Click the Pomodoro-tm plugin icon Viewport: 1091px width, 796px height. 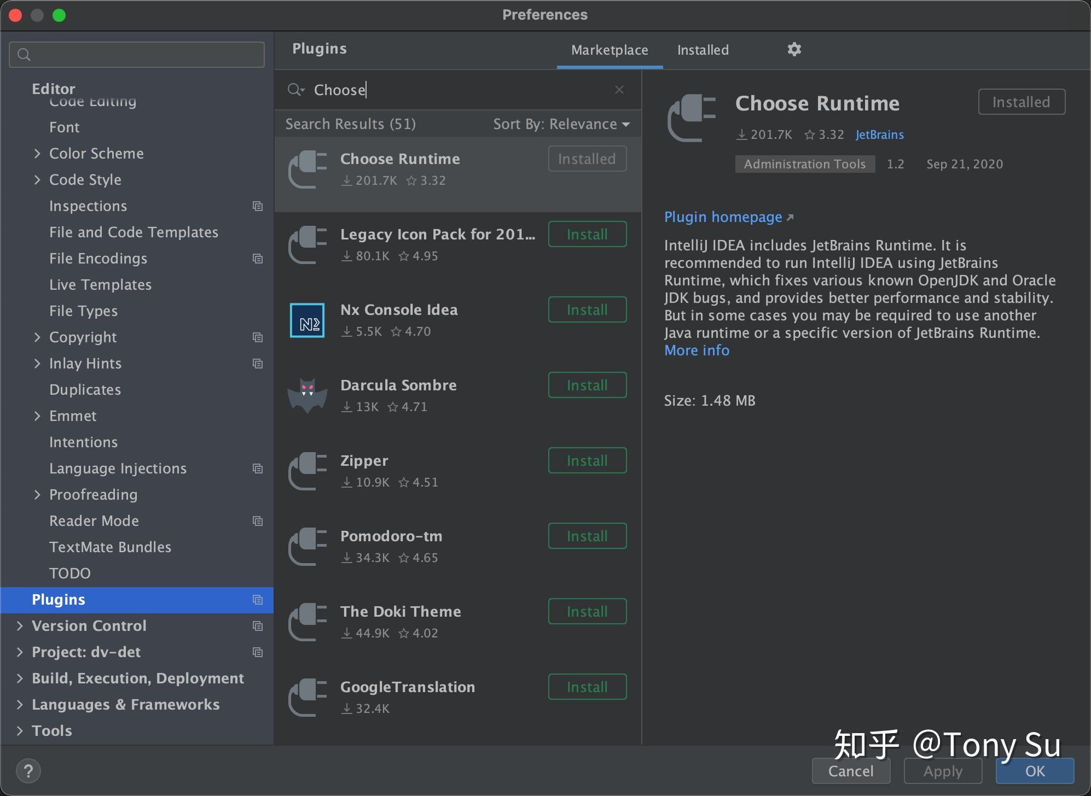pos(307,546)
